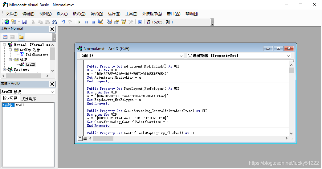This screenshot has height=169, width=322.
Task: Open Object Browser toolbar icon
Action: (124, 22)
